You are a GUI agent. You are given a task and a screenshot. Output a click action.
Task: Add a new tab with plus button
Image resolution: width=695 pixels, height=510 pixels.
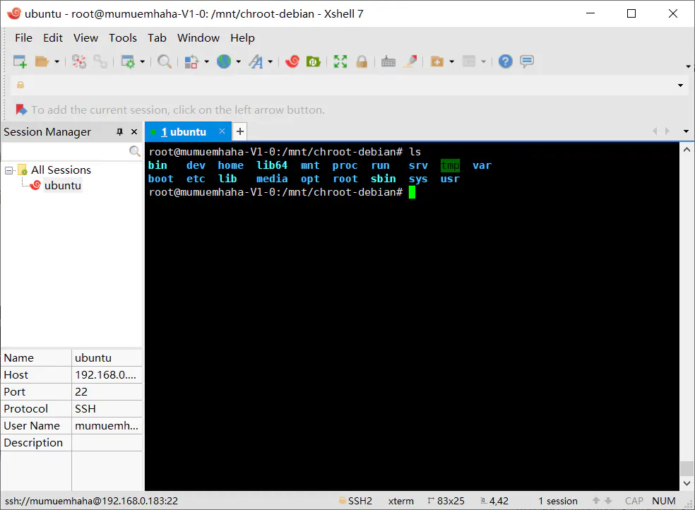click(240, 131)
